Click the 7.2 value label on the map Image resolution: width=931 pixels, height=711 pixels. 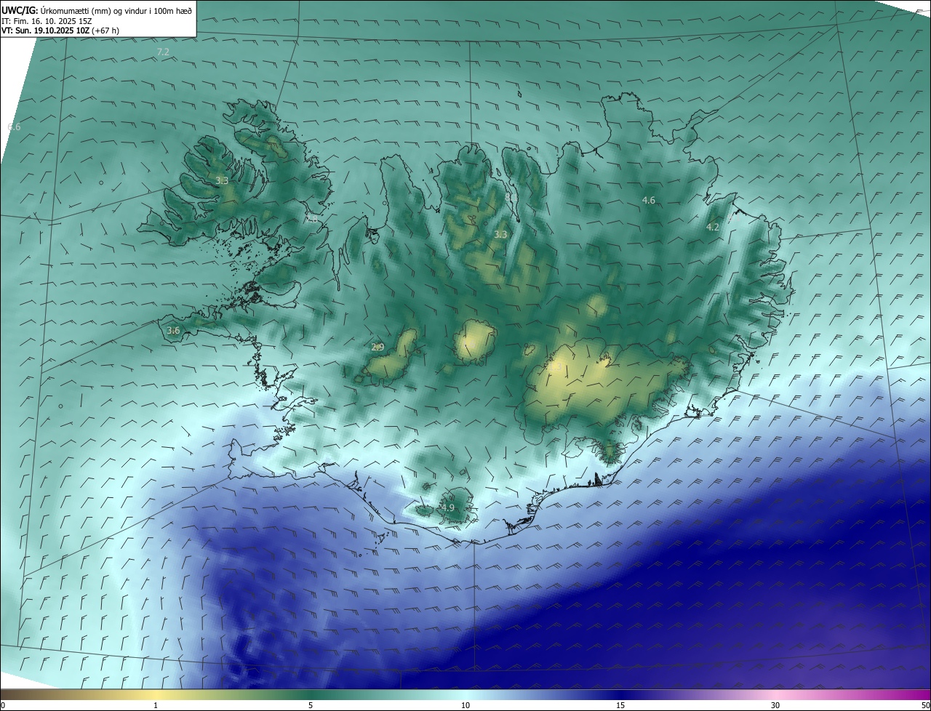coord(163,52)
